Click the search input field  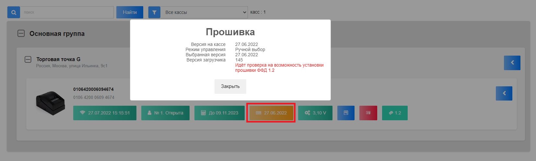pos(67,12)
